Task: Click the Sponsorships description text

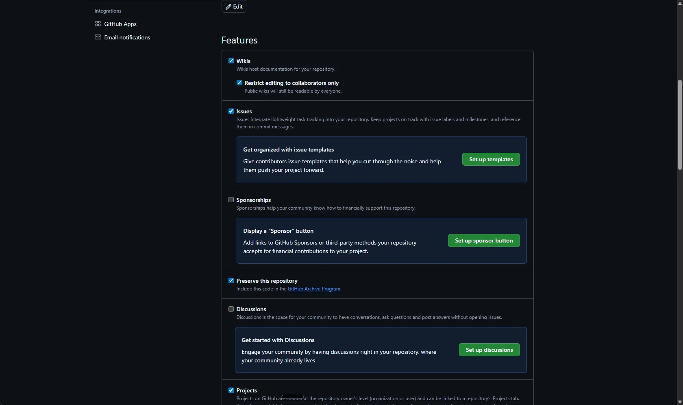Action: 326,208
